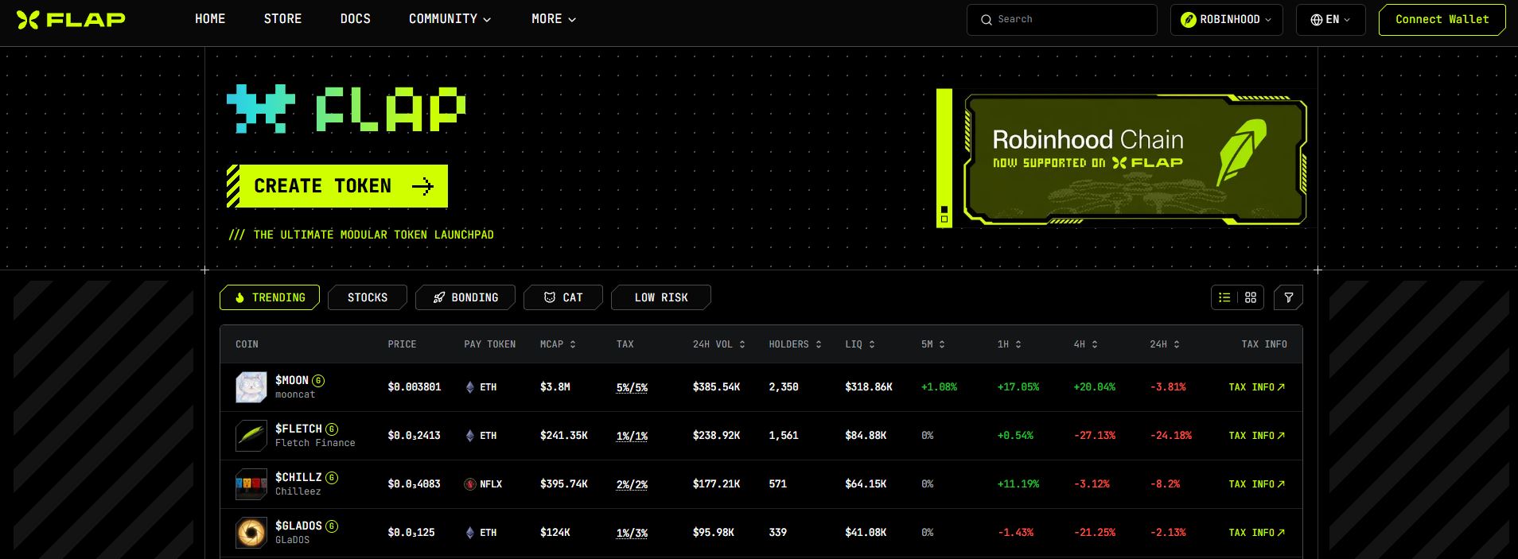This screenshot has height=559, width=1518.
Task: Click the 1%/3% tax value for $GLADOS
Action: [x=632, y=533]
